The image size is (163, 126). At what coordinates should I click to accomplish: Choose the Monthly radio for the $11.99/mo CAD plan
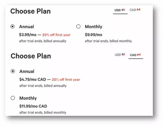13,98
